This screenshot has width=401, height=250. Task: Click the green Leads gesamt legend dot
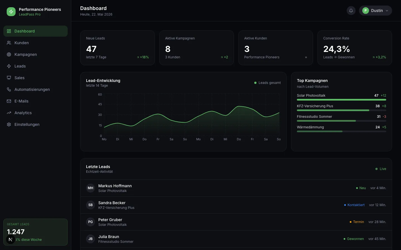[x=255, y=83]
